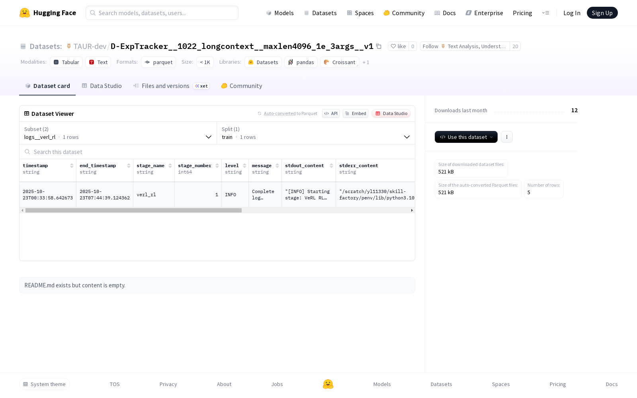Go to Datasets in top navigation
This screenshot has width=637, height=398.
tap(320, 13)
